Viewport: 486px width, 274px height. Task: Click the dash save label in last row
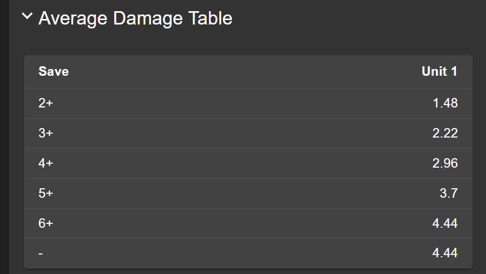pyautogui.click(x=41, y=253)
